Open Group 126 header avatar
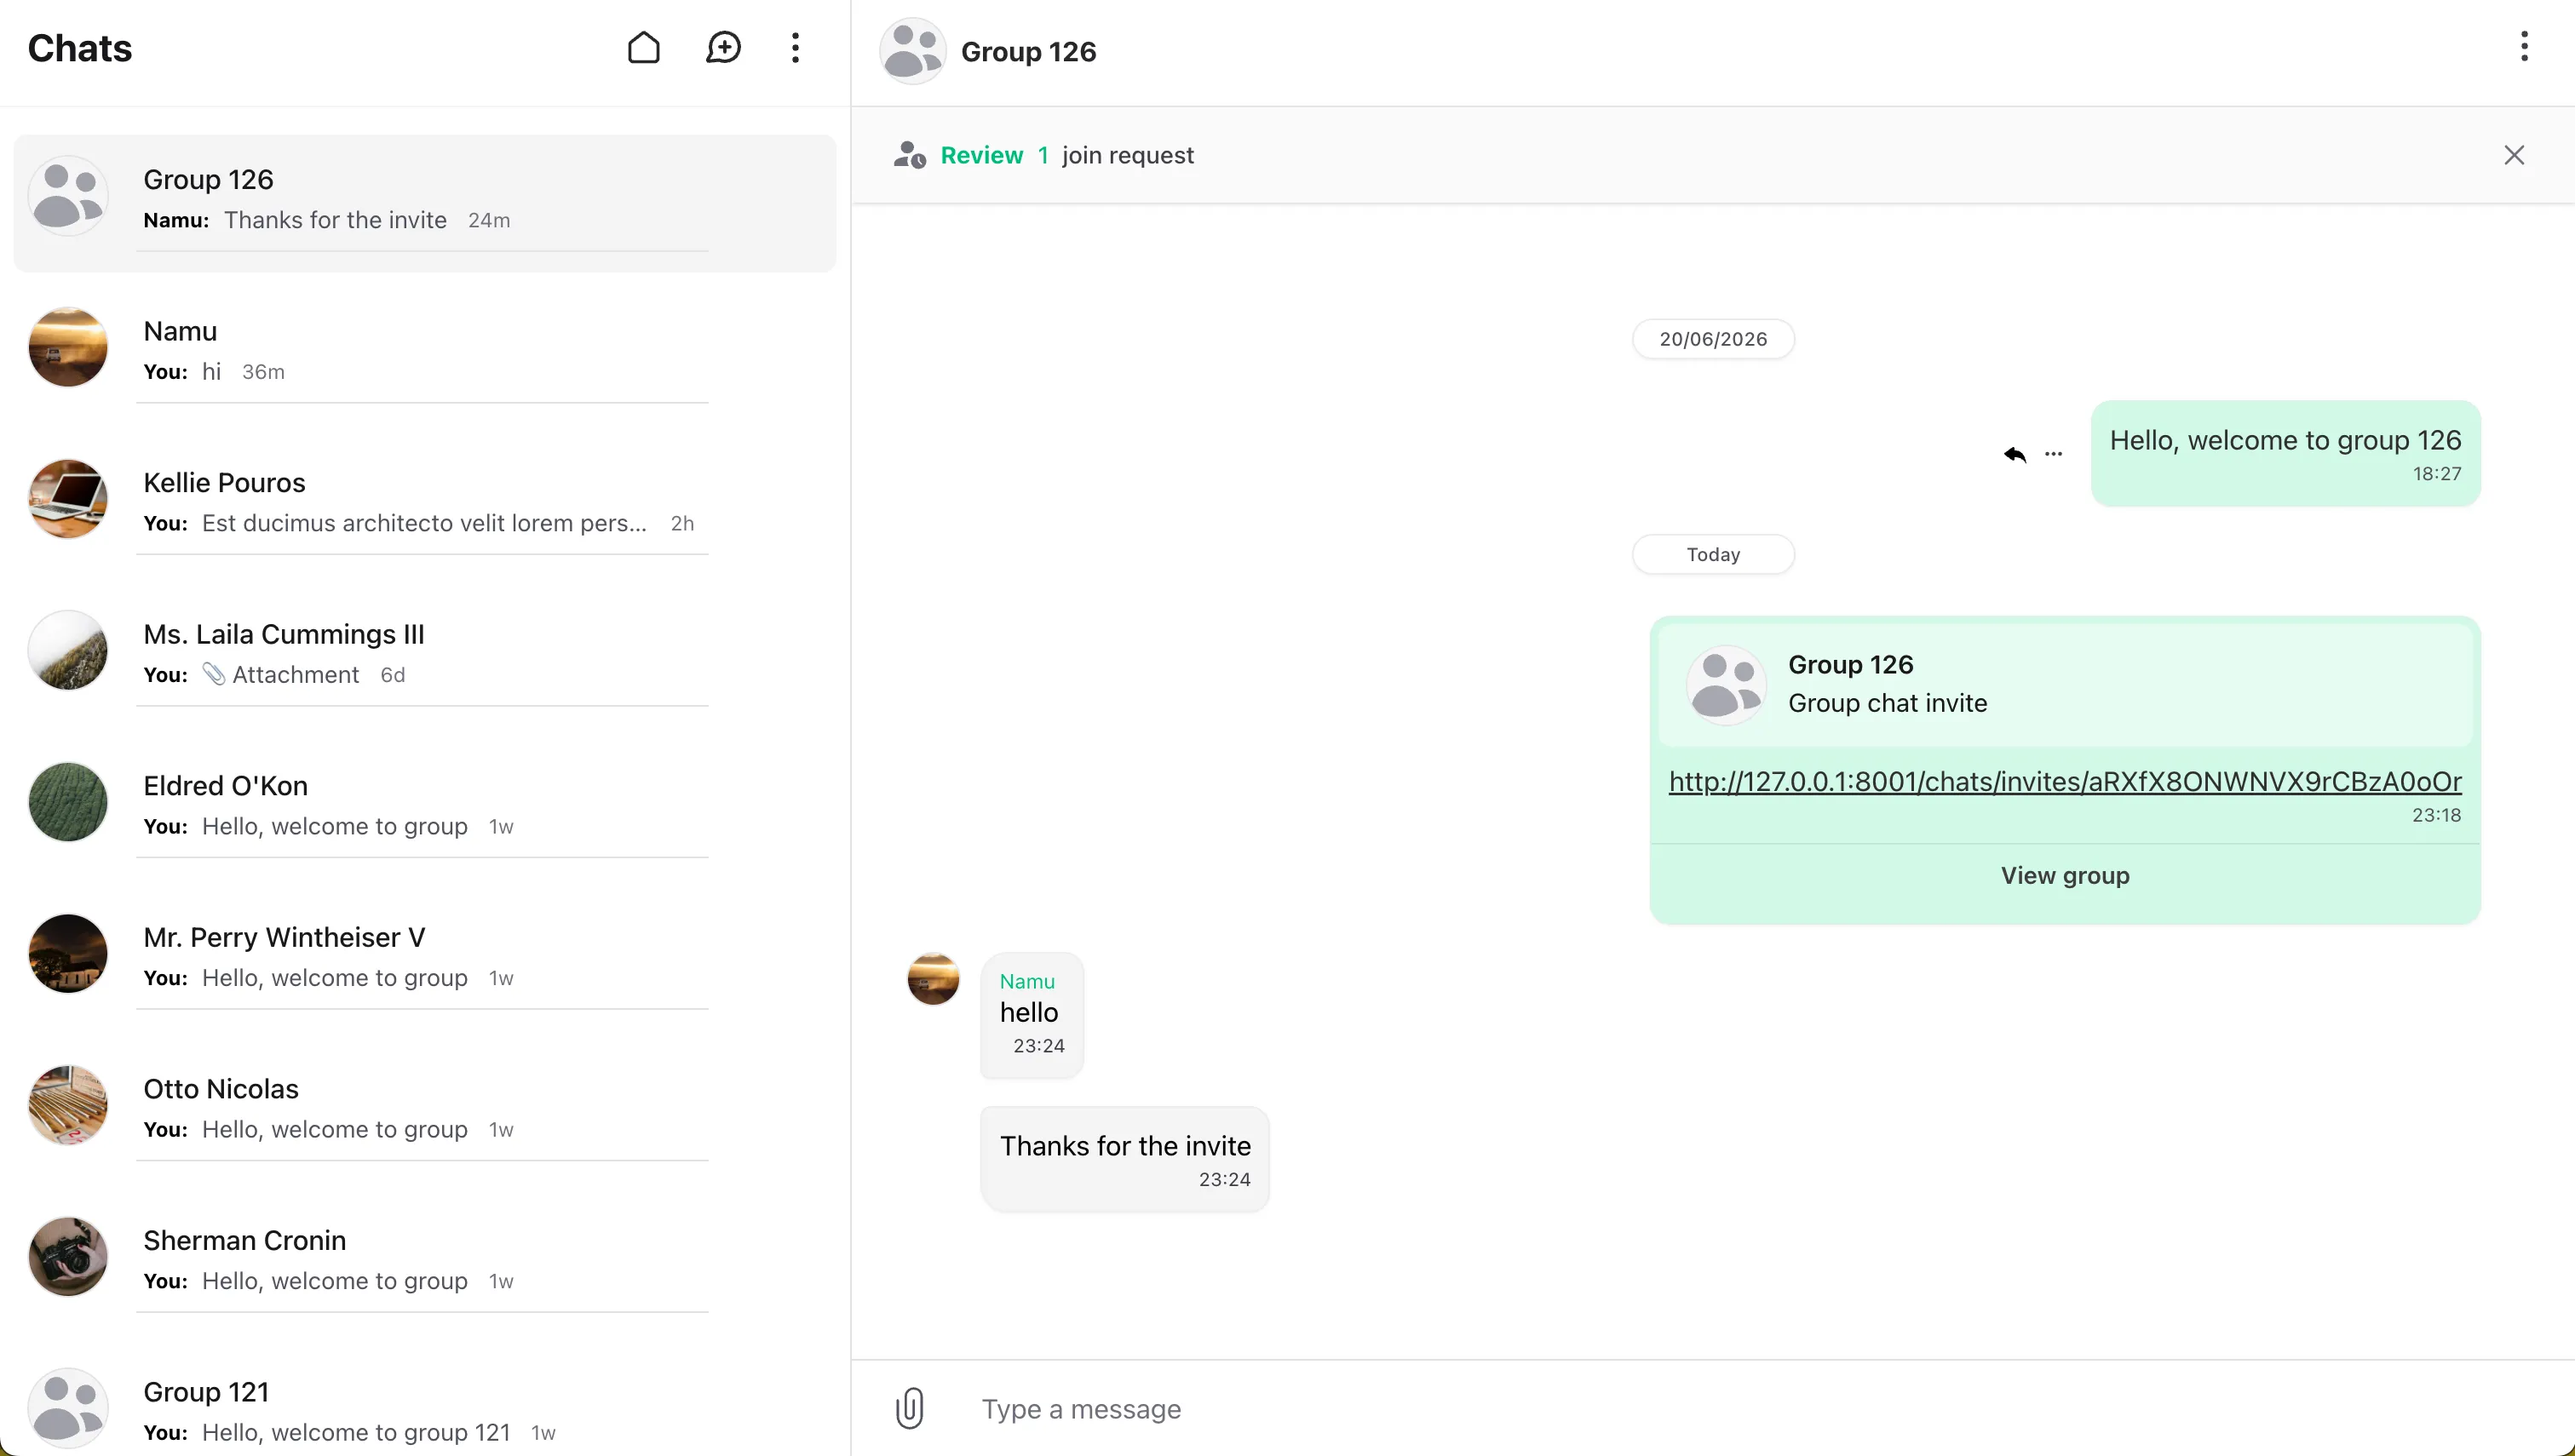2575x1456 pixels. tap(912, 51)
